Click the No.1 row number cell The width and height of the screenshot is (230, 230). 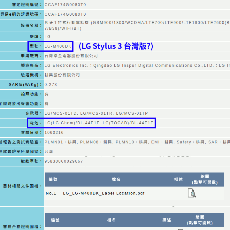(51, 193)
